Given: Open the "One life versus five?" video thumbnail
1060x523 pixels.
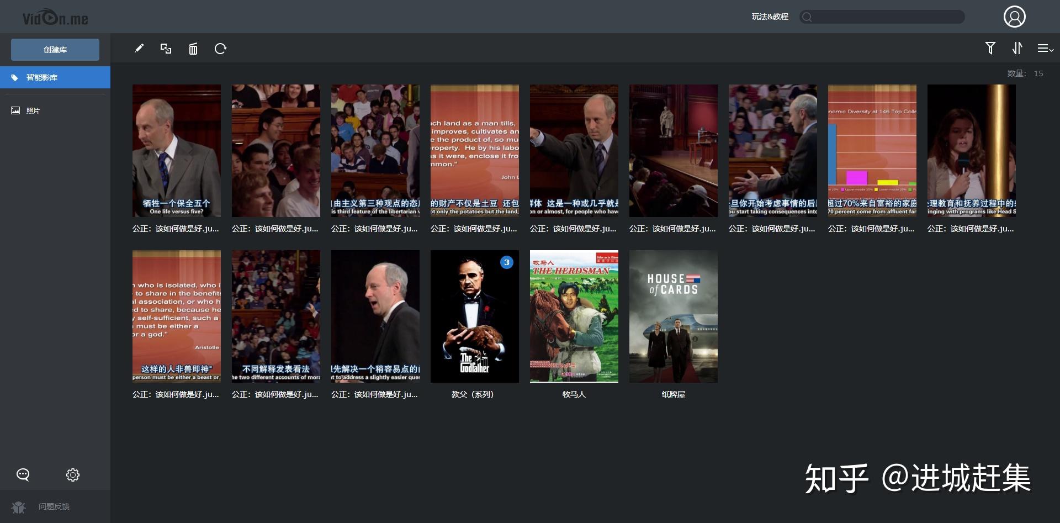Looking at the screenshot, I should [177, 151].
